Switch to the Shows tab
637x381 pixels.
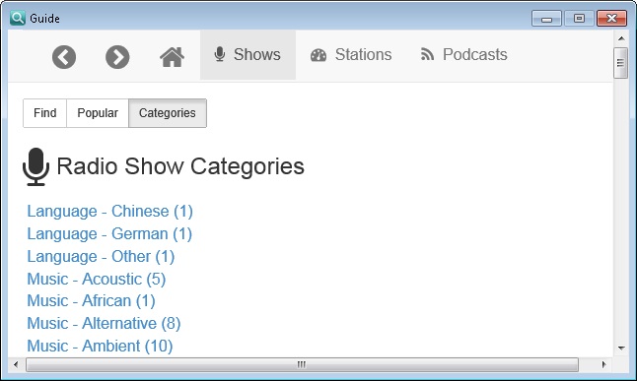click(x=248, y=55)
